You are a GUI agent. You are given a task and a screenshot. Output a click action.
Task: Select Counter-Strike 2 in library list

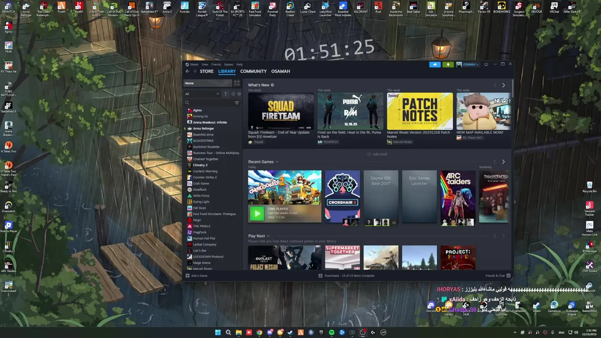click(205, 177)
